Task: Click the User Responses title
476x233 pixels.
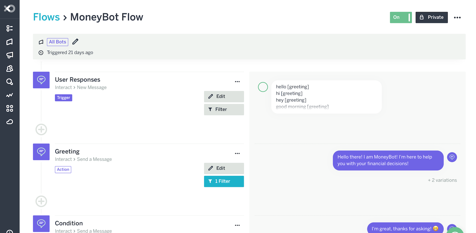Action: (78, 79)
